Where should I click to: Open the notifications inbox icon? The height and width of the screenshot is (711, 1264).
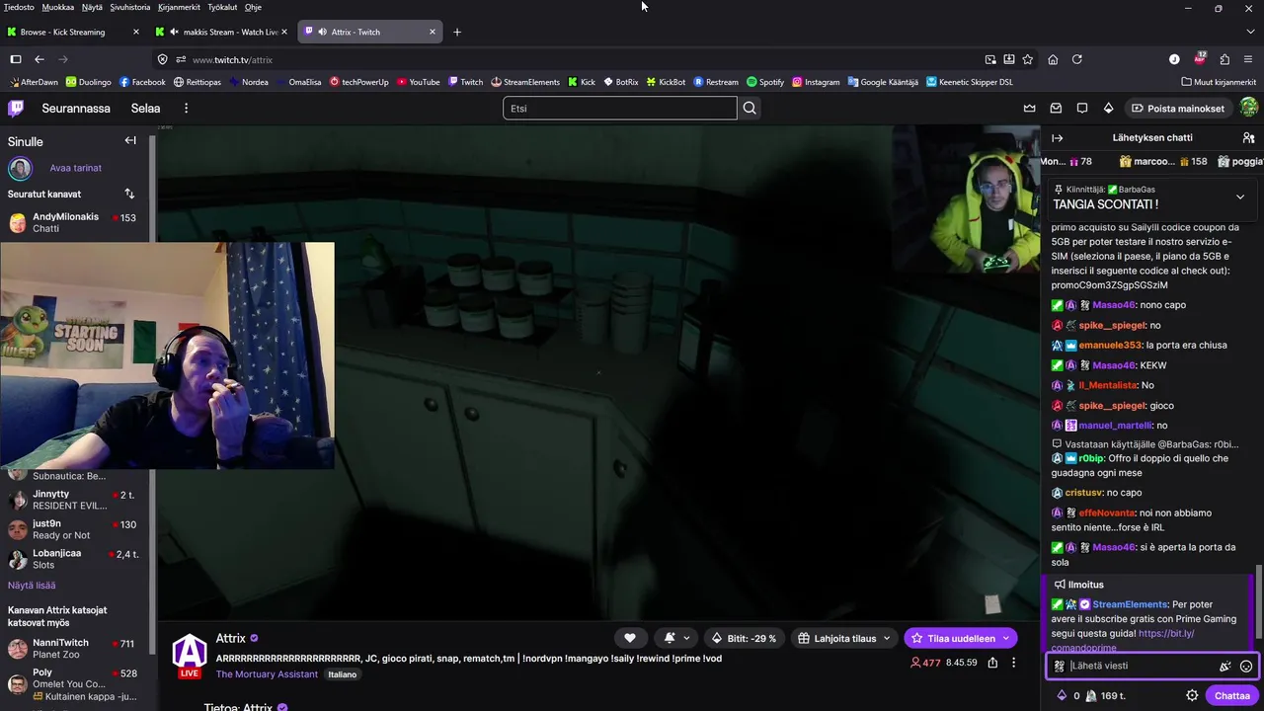tap(1056, 109)
